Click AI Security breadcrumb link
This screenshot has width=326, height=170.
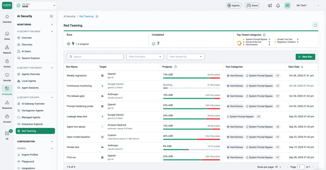(x=70, y=16)
